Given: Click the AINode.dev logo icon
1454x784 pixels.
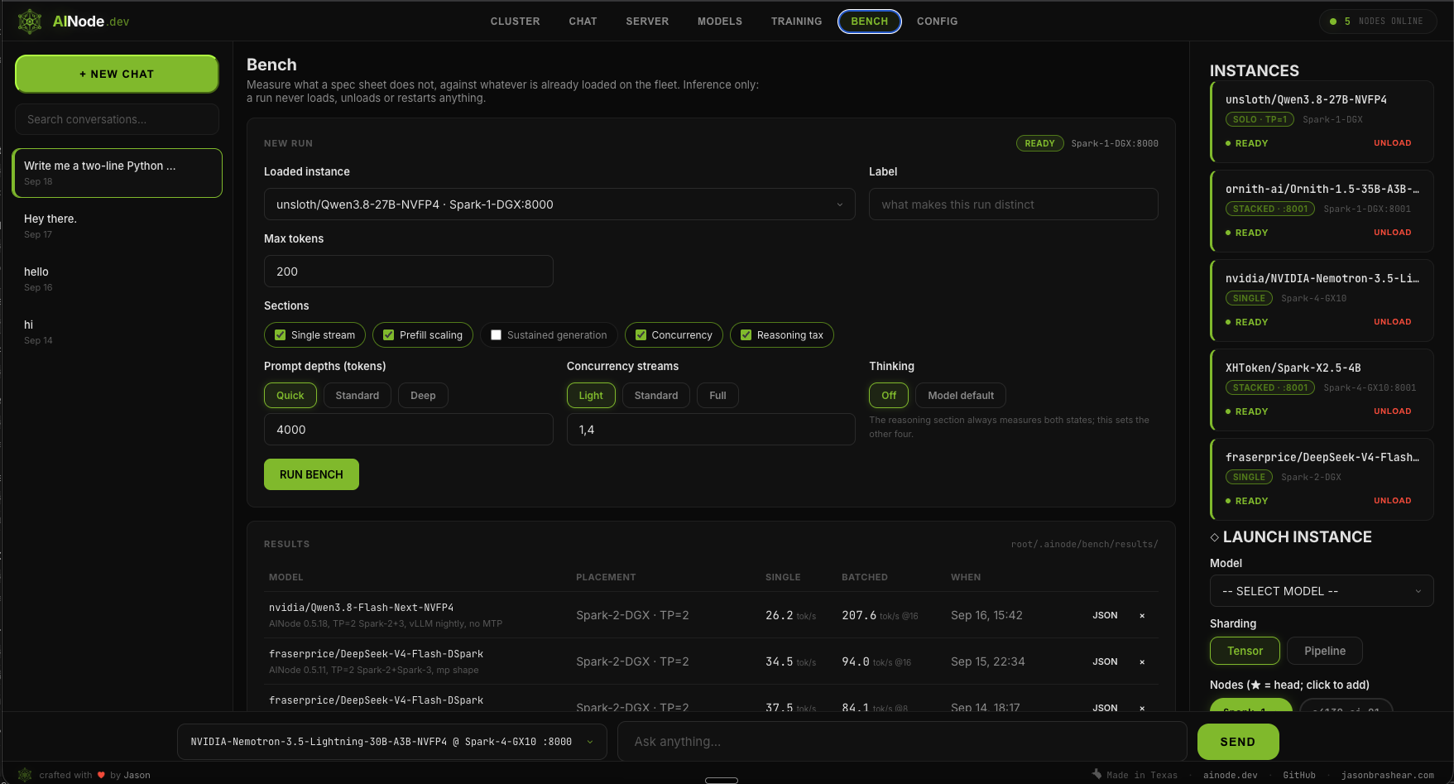Looking at the screenshot, I should (x=30, y=22).
